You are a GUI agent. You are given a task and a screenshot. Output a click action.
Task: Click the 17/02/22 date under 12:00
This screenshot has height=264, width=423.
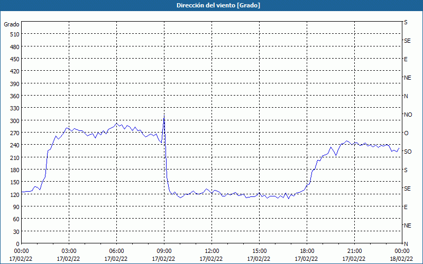point(211,259)
